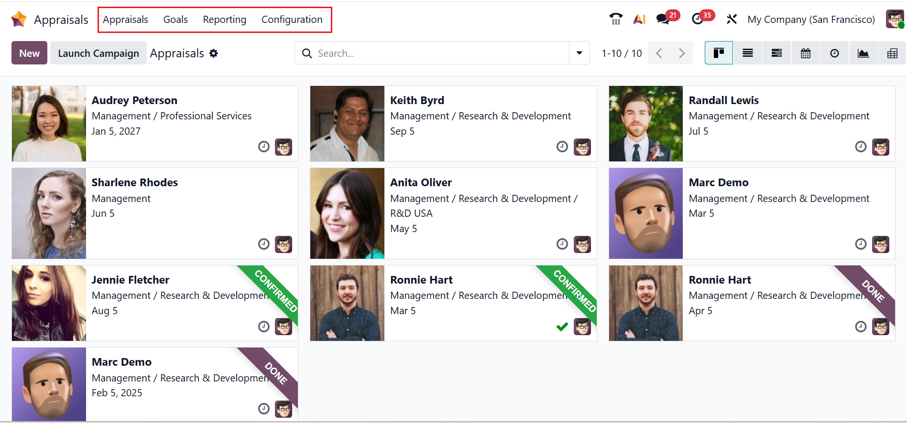Click the New button
Screen dimensions: 907x423
coord(29,53)
